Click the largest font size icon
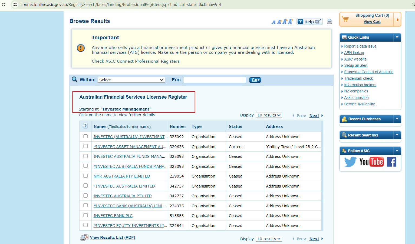The width and height of the screenshot is (415, 244). [290, 22]
